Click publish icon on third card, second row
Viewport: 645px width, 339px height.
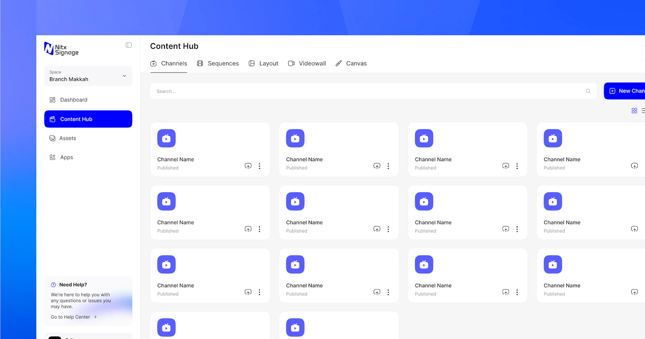click(x=506, y=229)
